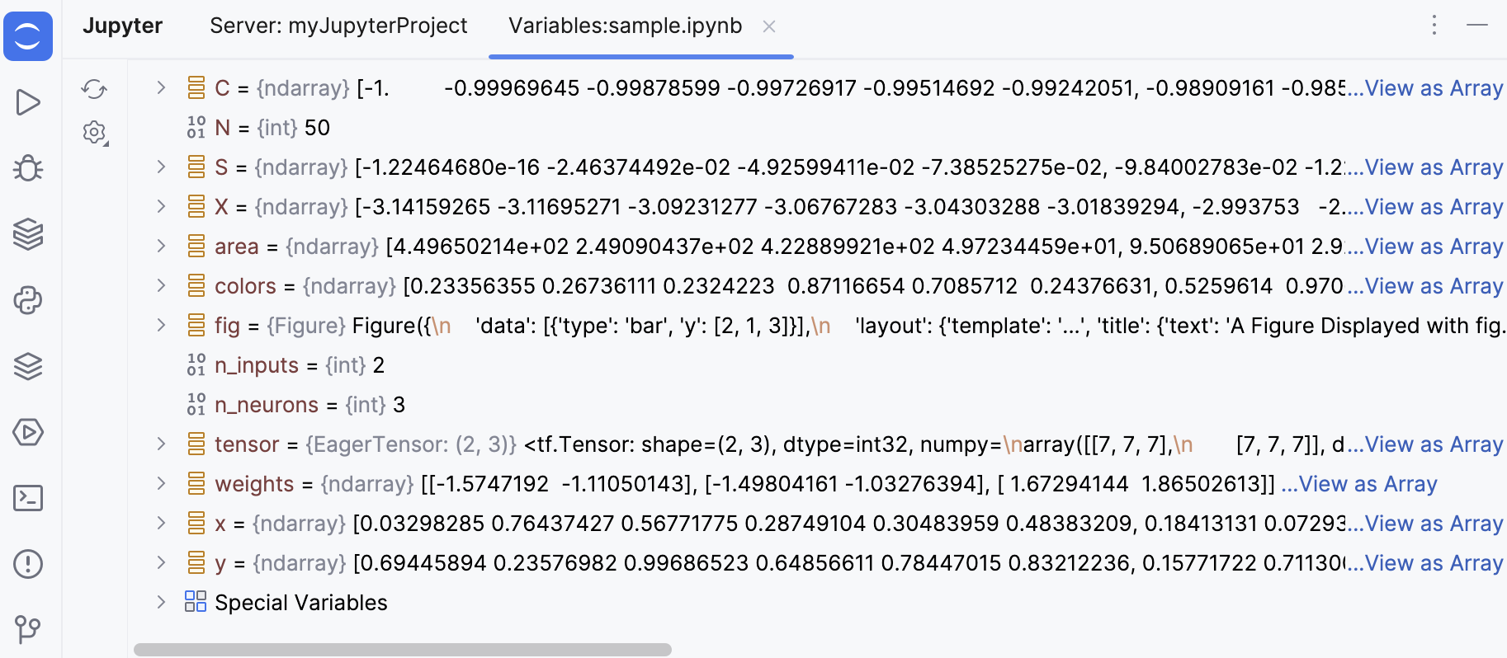The image size is (1507, 658).
Task: Switch to Server: myJupyterProject tab
Action: pos(338,26)
